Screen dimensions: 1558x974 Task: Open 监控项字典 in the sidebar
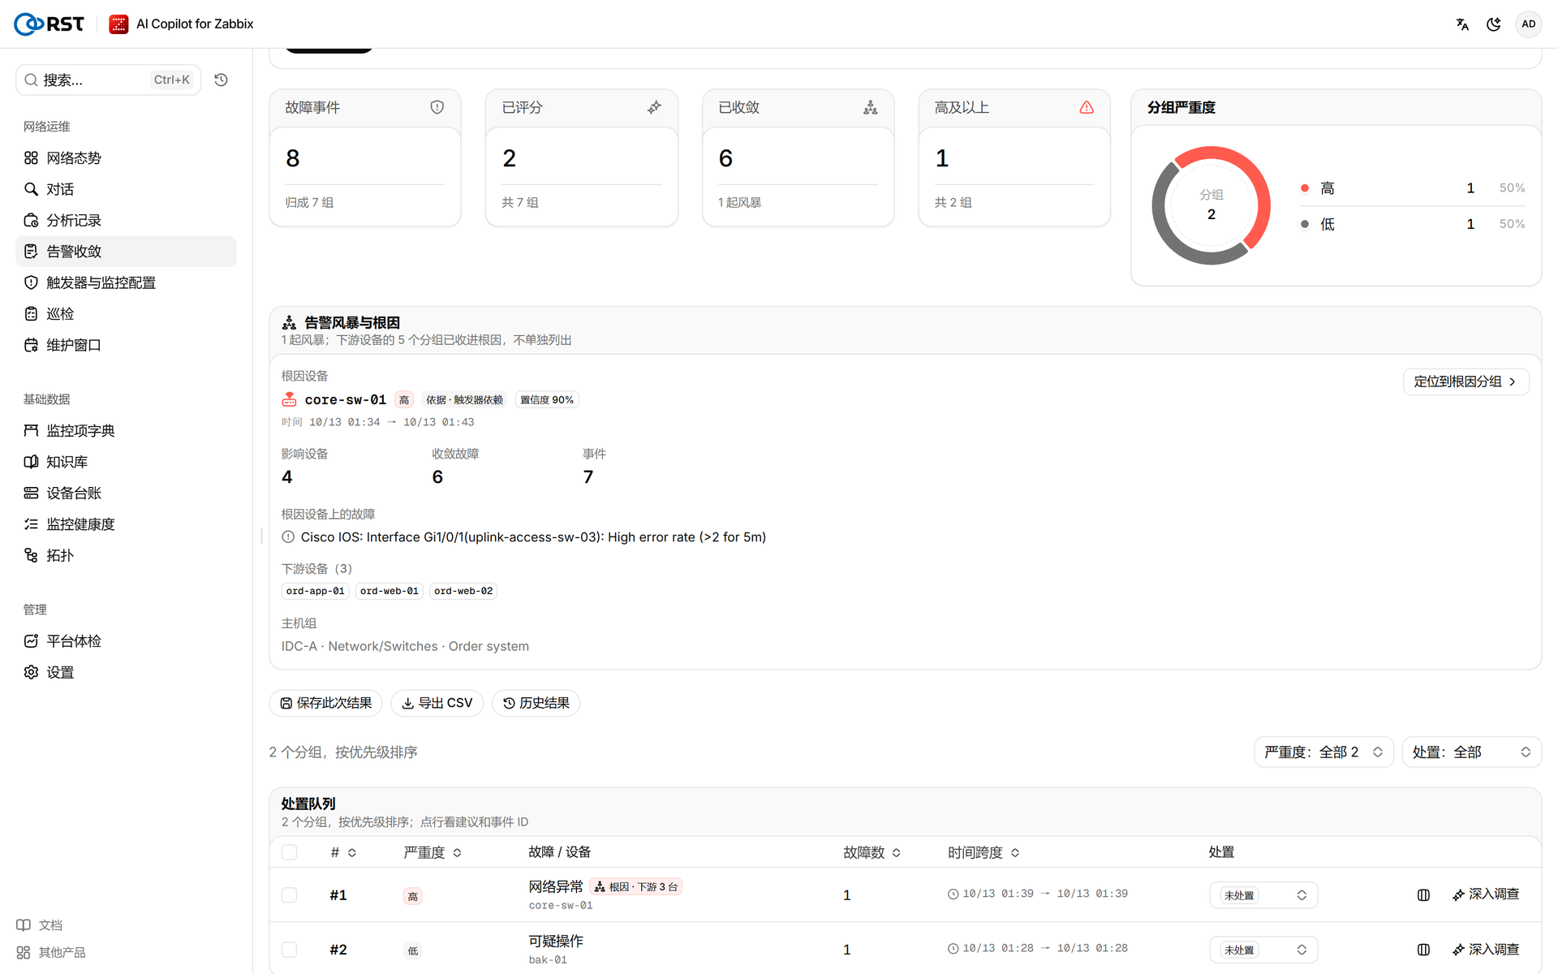click(126, 430)
